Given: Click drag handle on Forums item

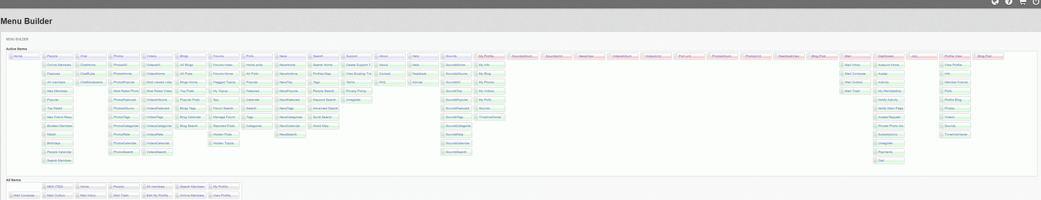Looking at the screenshot, I should pos(210,56).
